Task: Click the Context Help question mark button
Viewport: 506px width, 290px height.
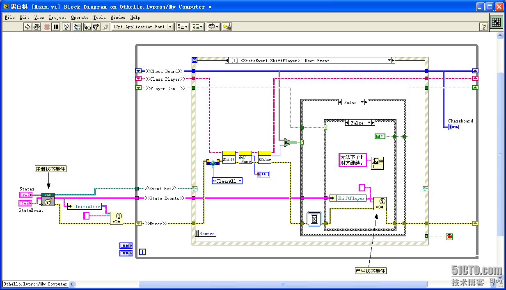Action: [484, 27]
